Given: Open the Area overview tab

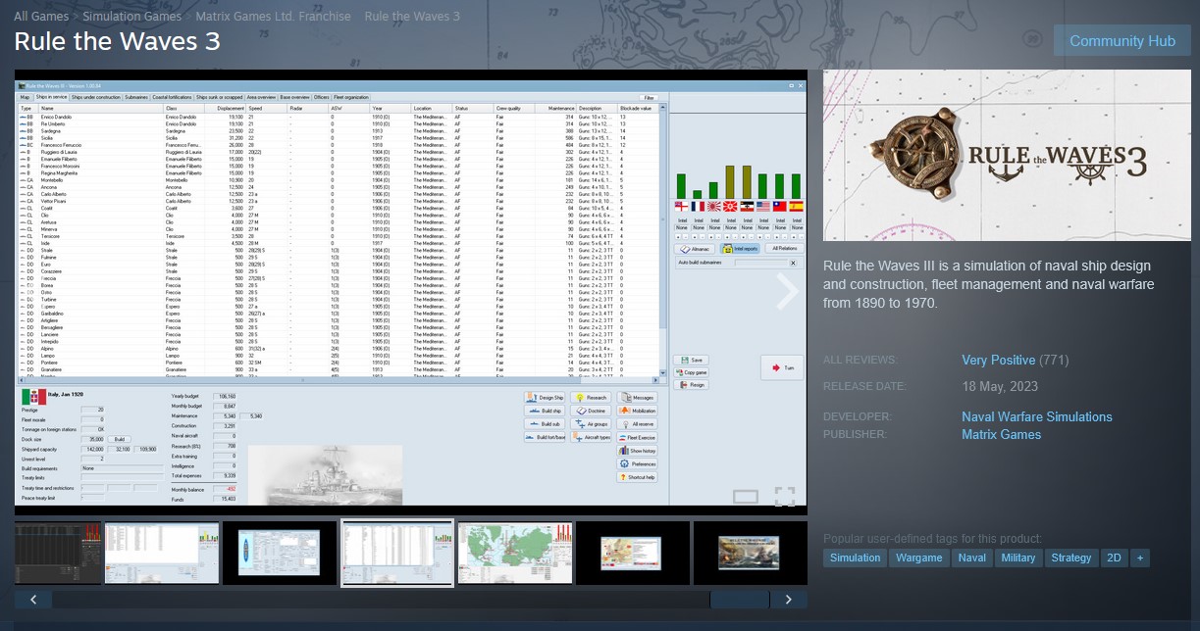Looking at the screenshot, I should 261,97.
